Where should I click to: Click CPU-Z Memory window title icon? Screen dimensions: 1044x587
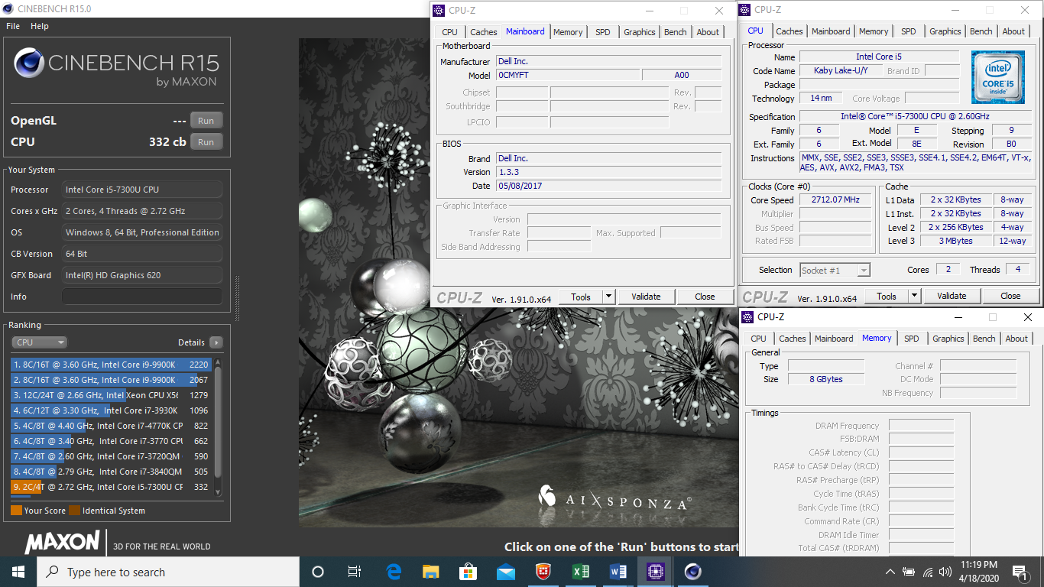(x=747, y=316)
